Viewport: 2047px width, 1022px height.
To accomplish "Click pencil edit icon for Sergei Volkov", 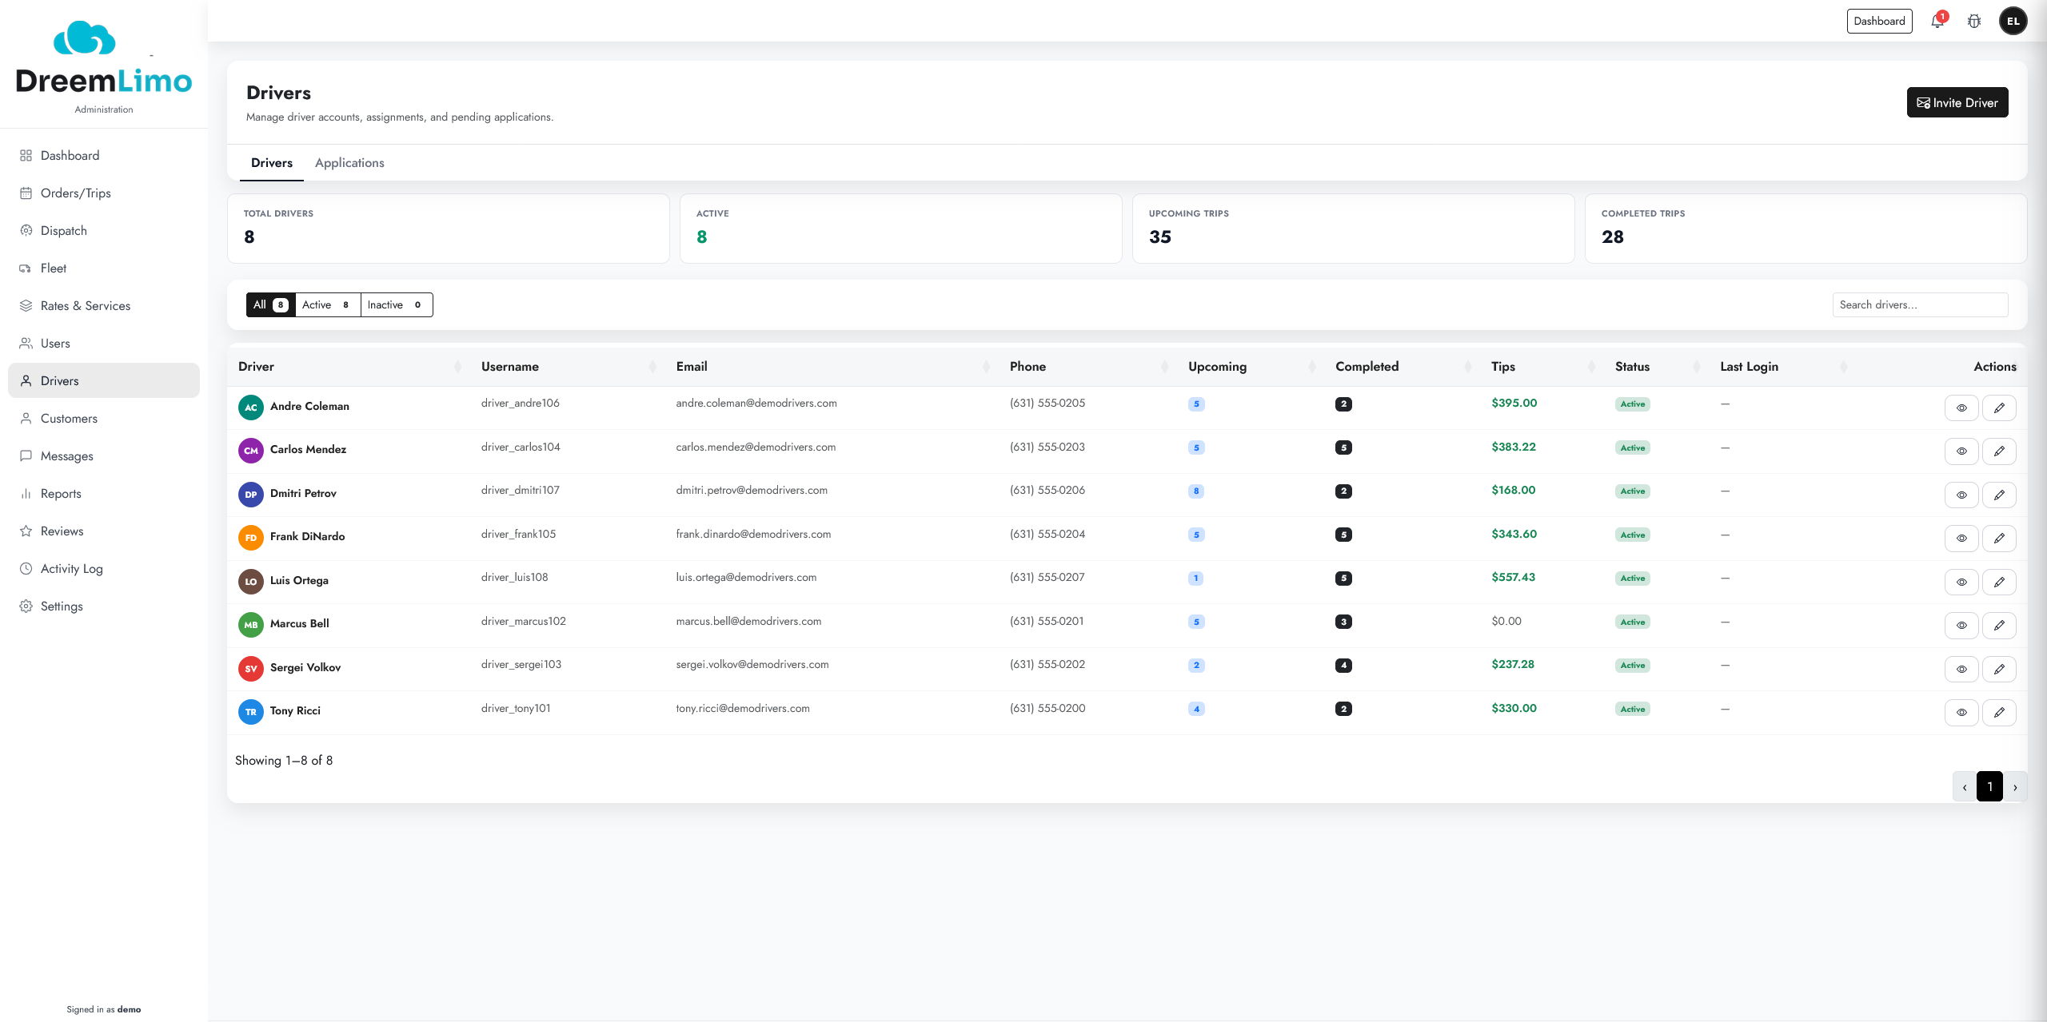I will click(1999, 669).
